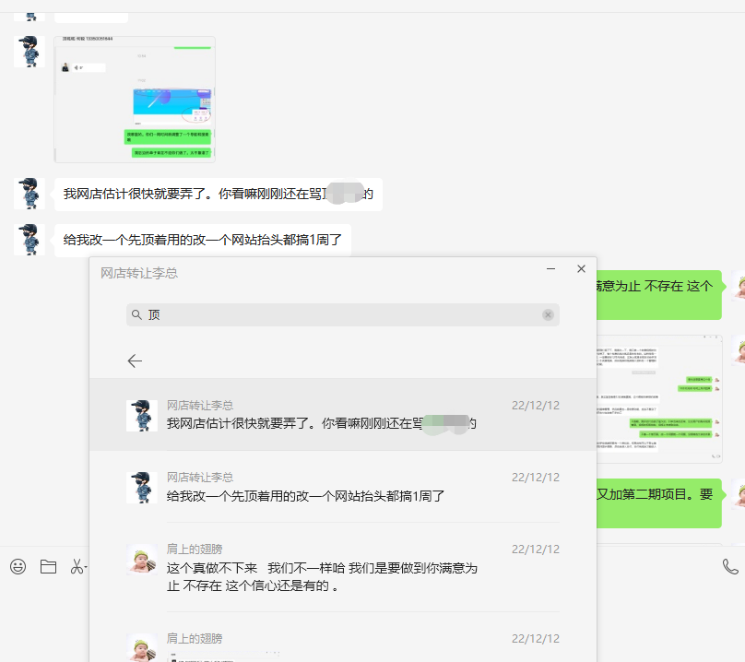
Task: Open first search result about 我网店估计很快
Action: tap(343, 415)
